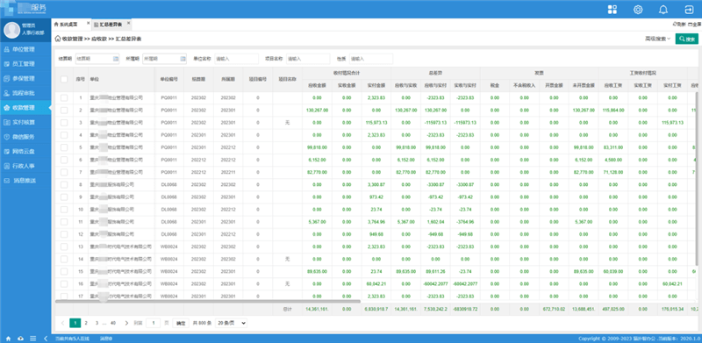Collapse sidebar with the left chevron
This screenshot has width=702, height=343.
(x=46, y=339)
